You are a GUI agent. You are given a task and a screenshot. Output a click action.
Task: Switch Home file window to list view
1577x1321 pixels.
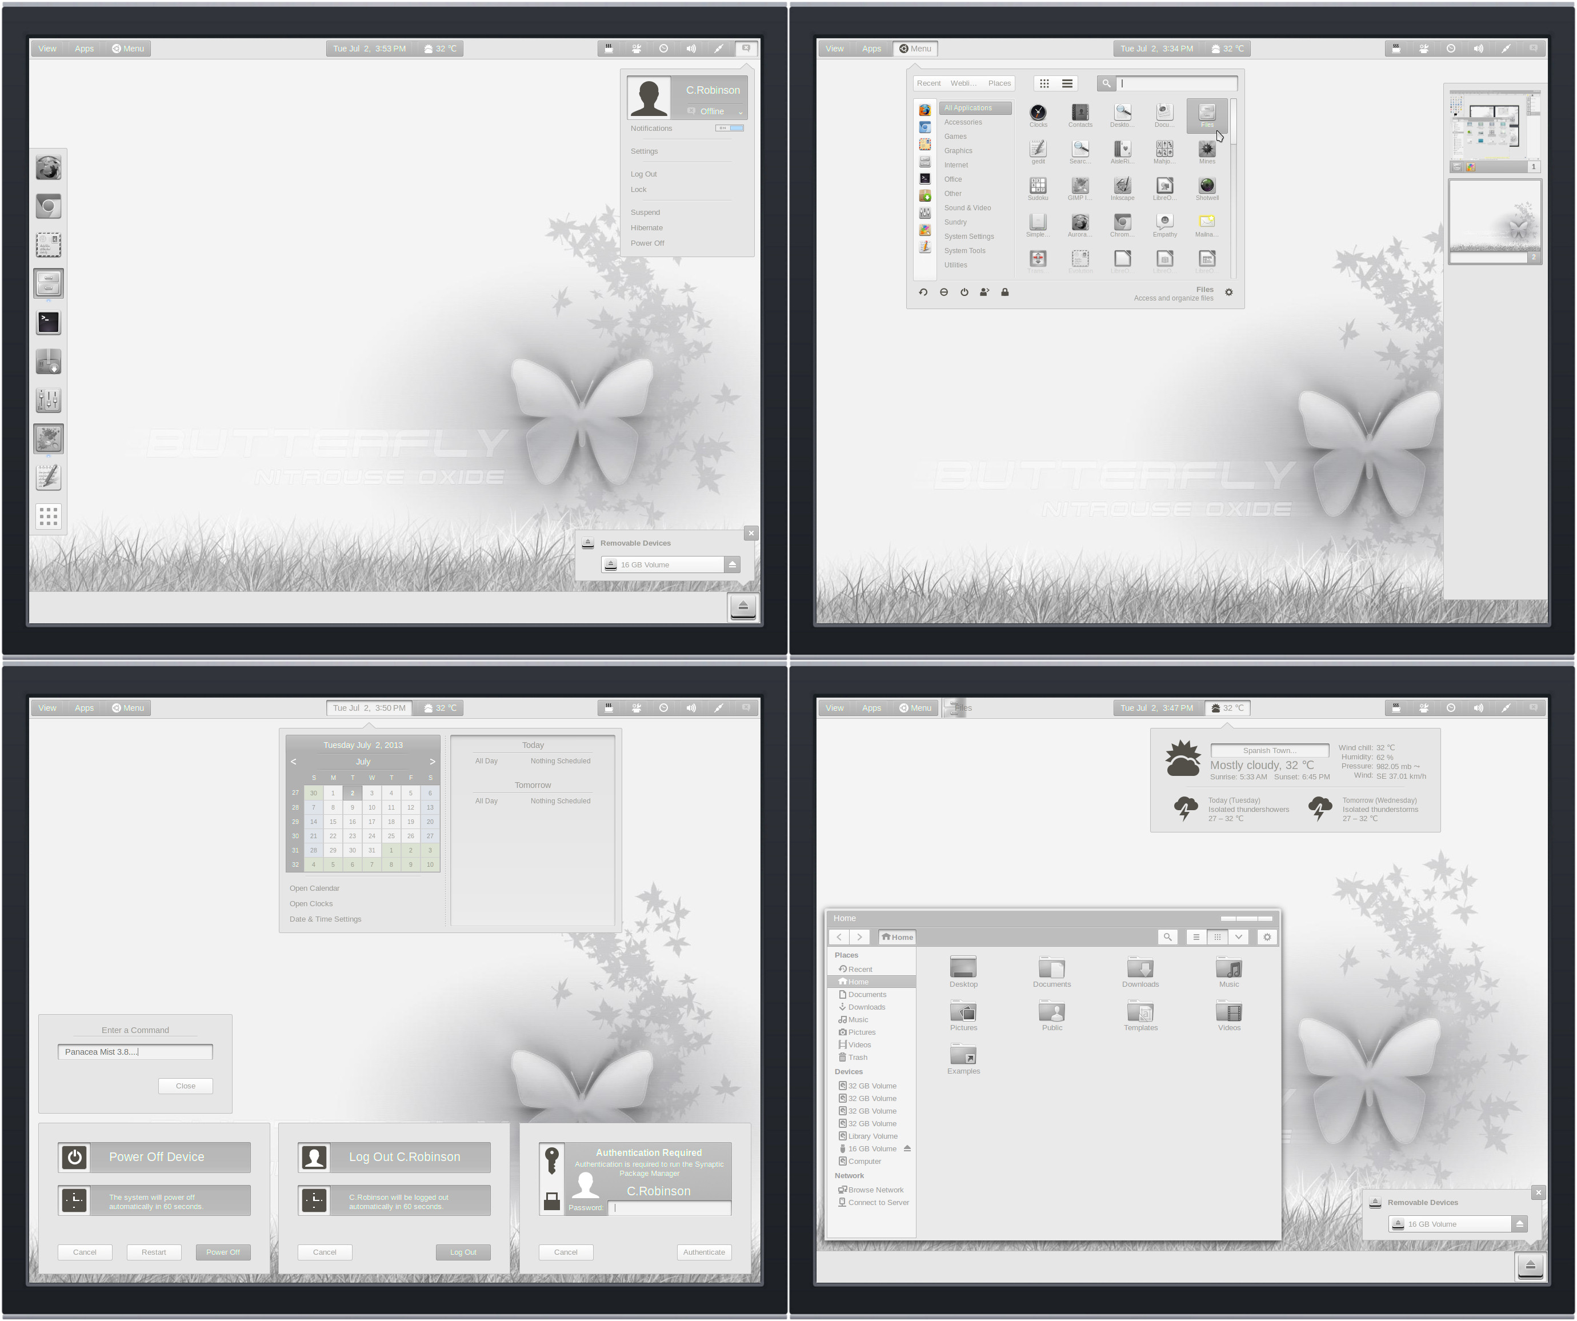[x=1195, y=937]
